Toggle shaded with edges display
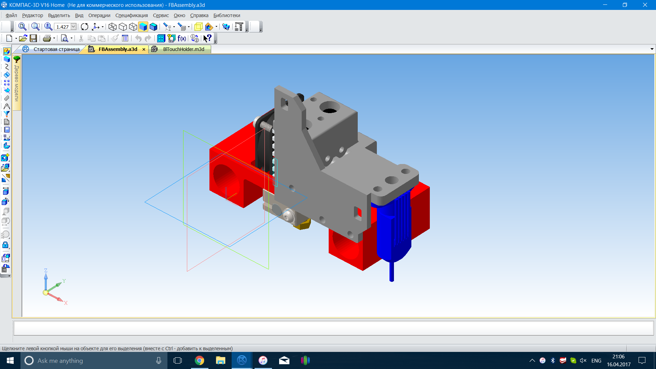Screen dimensions: 656x369 coord(153,27)
